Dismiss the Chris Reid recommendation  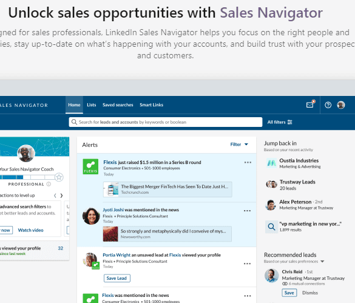(x=310, y=293)
